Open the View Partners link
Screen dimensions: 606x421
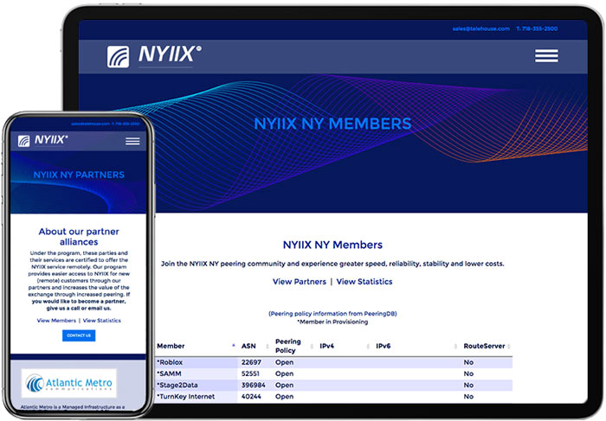click(x=300, y=282)
